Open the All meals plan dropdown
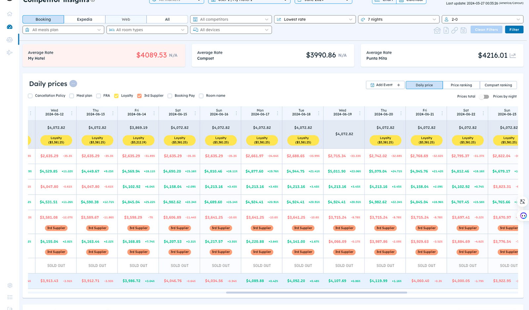Viewport: 529px width, 310px height. tap(63, 30)
